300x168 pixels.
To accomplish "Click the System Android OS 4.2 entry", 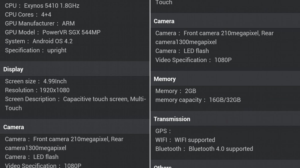I will click(39, 41).
